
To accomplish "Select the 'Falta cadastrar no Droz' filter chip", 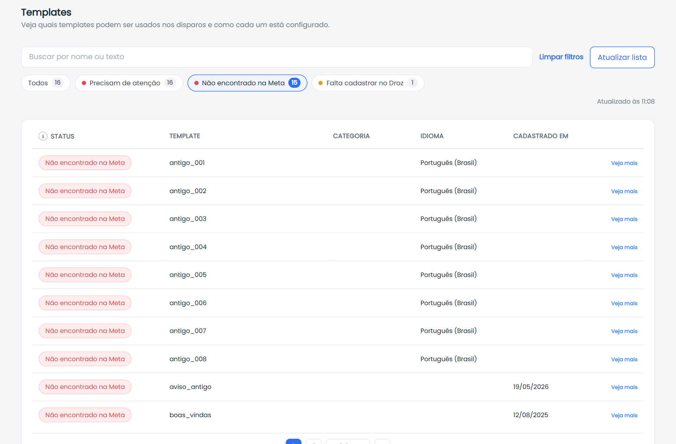I will tap(368, 83).
